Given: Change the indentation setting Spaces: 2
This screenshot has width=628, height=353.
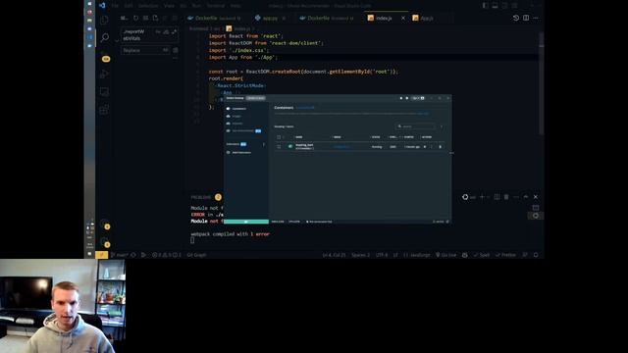Looking at the screenshot, I should [x=360, y=255].
